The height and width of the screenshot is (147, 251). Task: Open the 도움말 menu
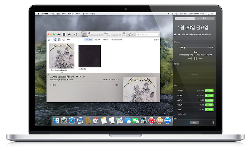click(93, 14)
